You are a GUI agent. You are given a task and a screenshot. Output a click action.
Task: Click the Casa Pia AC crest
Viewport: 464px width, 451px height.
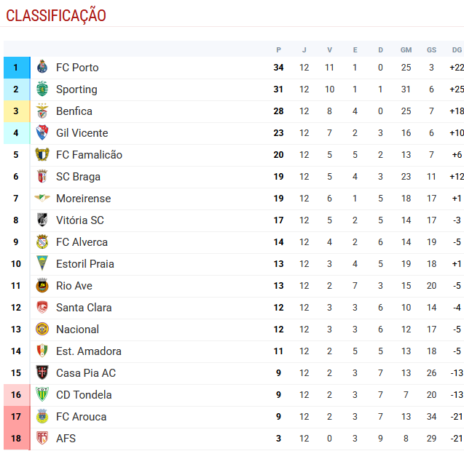tap(42, 373)
